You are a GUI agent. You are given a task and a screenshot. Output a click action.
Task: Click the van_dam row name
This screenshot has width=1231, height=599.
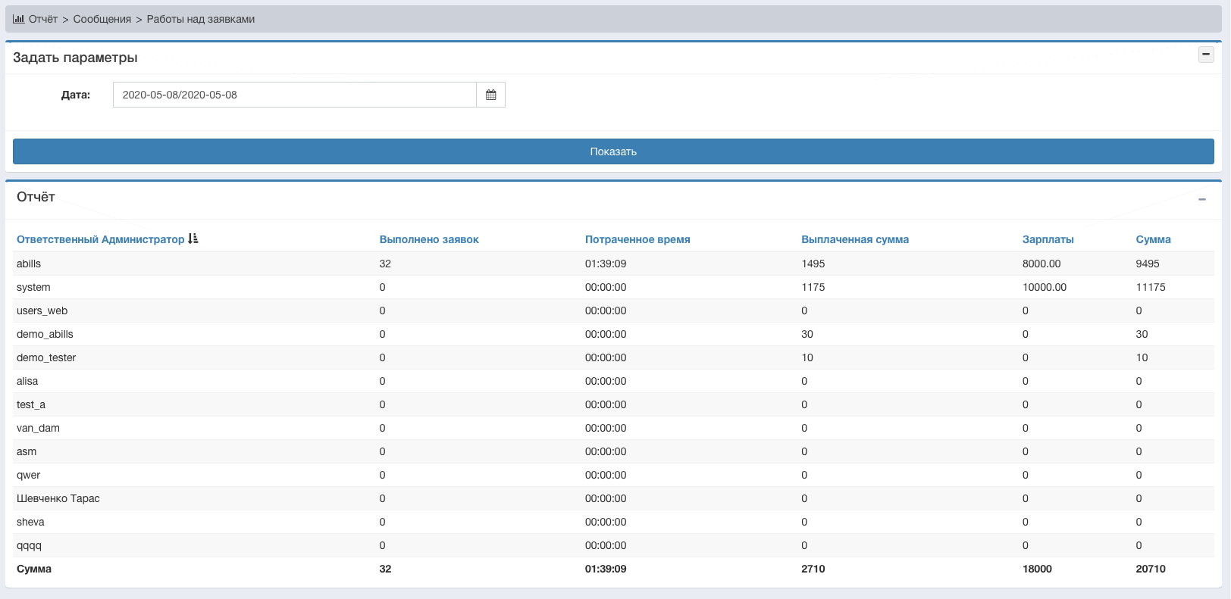[x=38, y=428]
